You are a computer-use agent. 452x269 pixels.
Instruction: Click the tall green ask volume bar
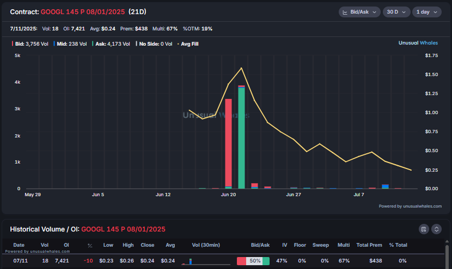[x=242, y=138]
